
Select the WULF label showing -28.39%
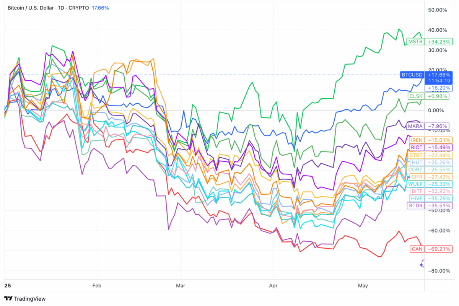(x=415, y=184)
